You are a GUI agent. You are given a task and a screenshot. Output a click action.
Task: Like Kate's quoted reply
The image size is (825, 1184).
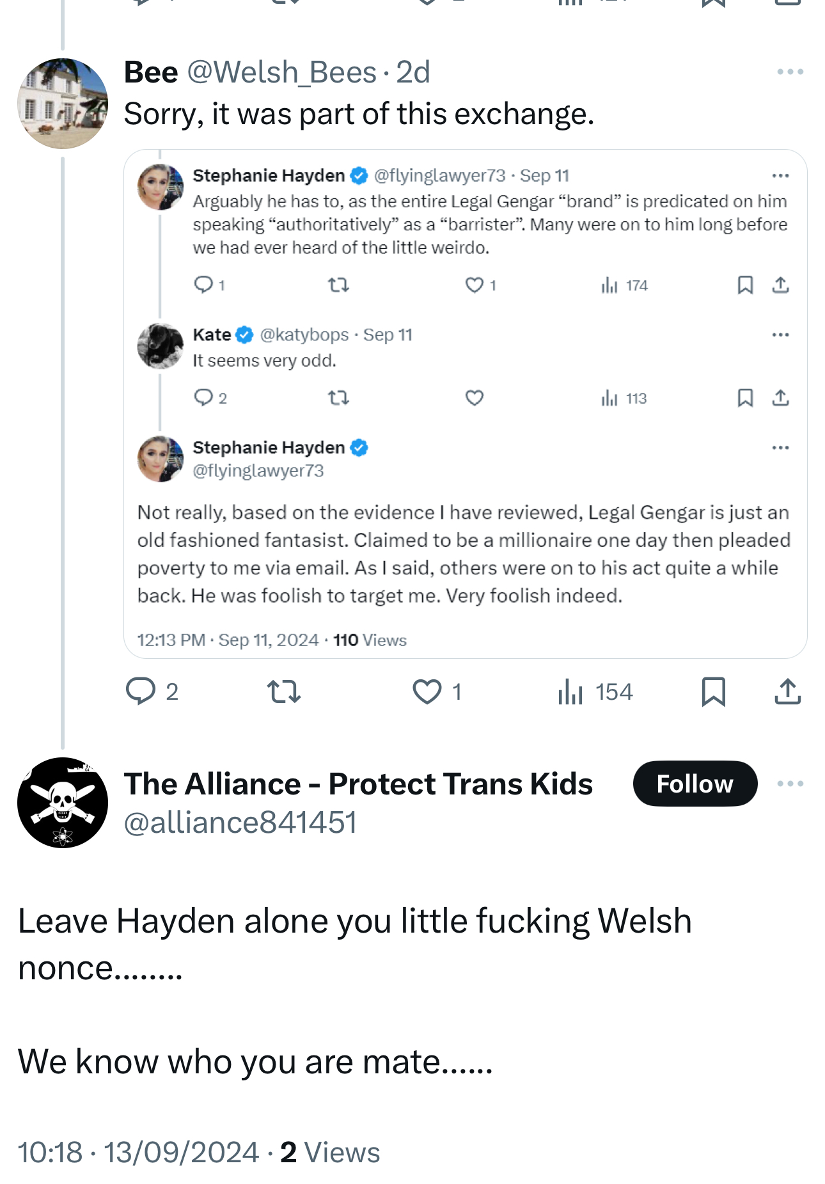point(474,398)
